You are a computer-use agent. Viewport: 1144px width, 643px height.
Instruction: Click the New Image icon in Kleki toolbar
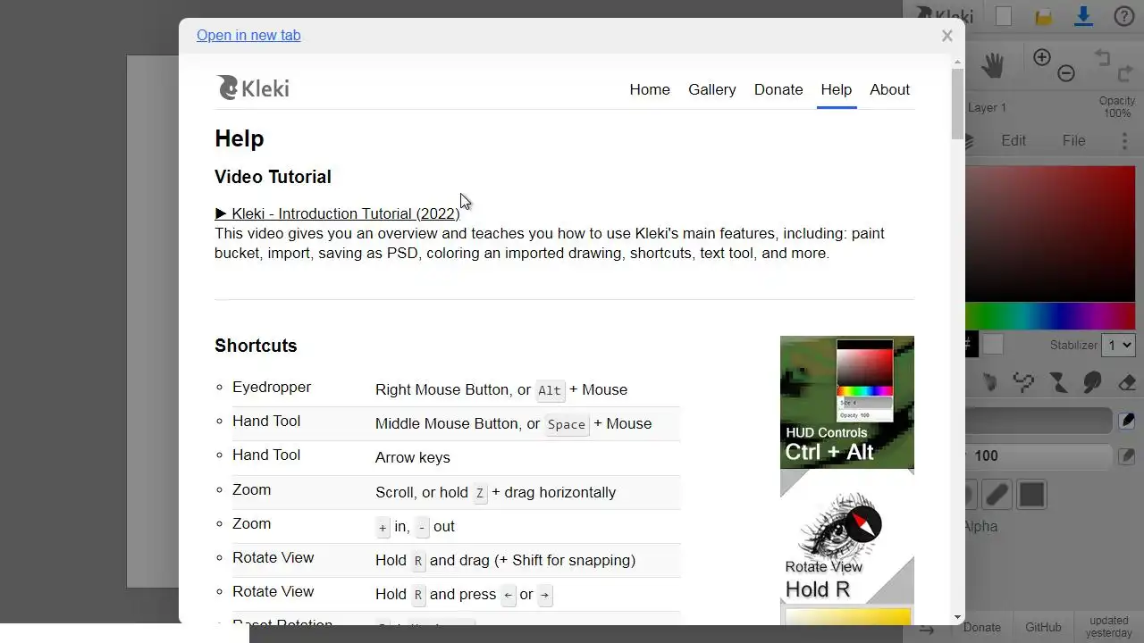(x=1004, y=16)
